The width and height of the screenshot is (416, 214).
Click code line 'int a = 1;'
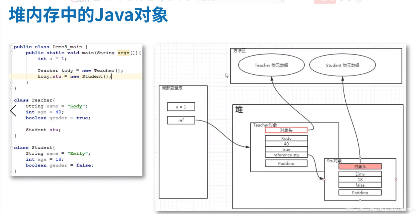[52, 59]
